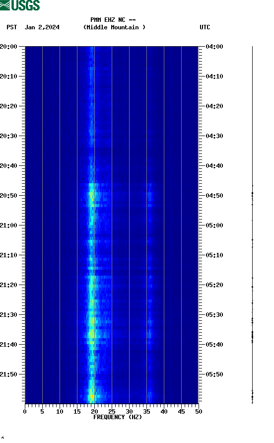The image size is (274, 443).
Task: Click the 04:10 UTC time label
Action: click(x=214, y=76)
